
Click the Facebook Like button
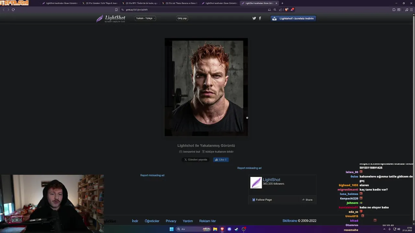pos(221,160)
